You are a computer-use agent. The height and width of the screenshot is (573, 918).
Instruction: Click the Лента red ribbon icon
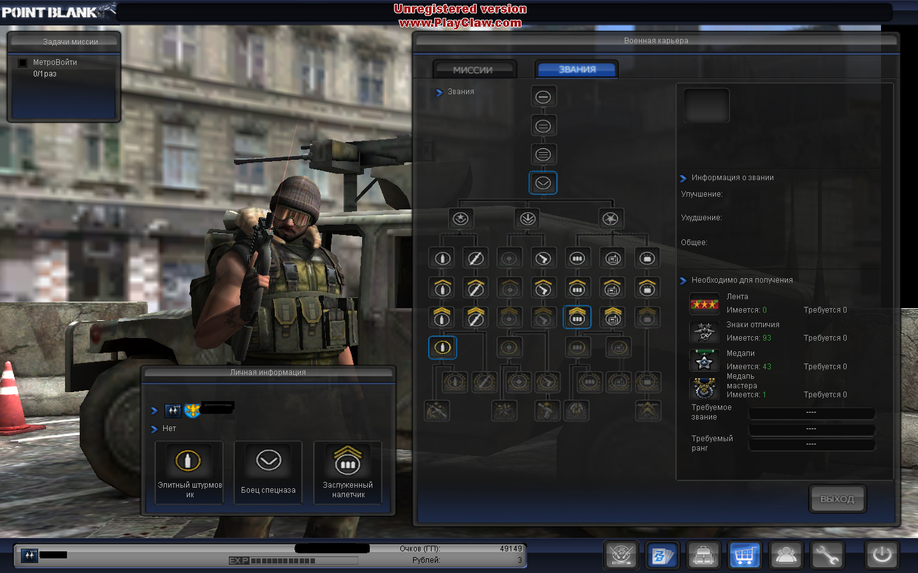704,304
